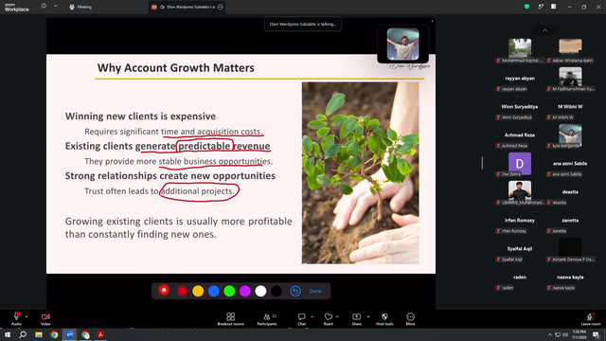Pick the yellow annotation color

click(x=198, y=291)
